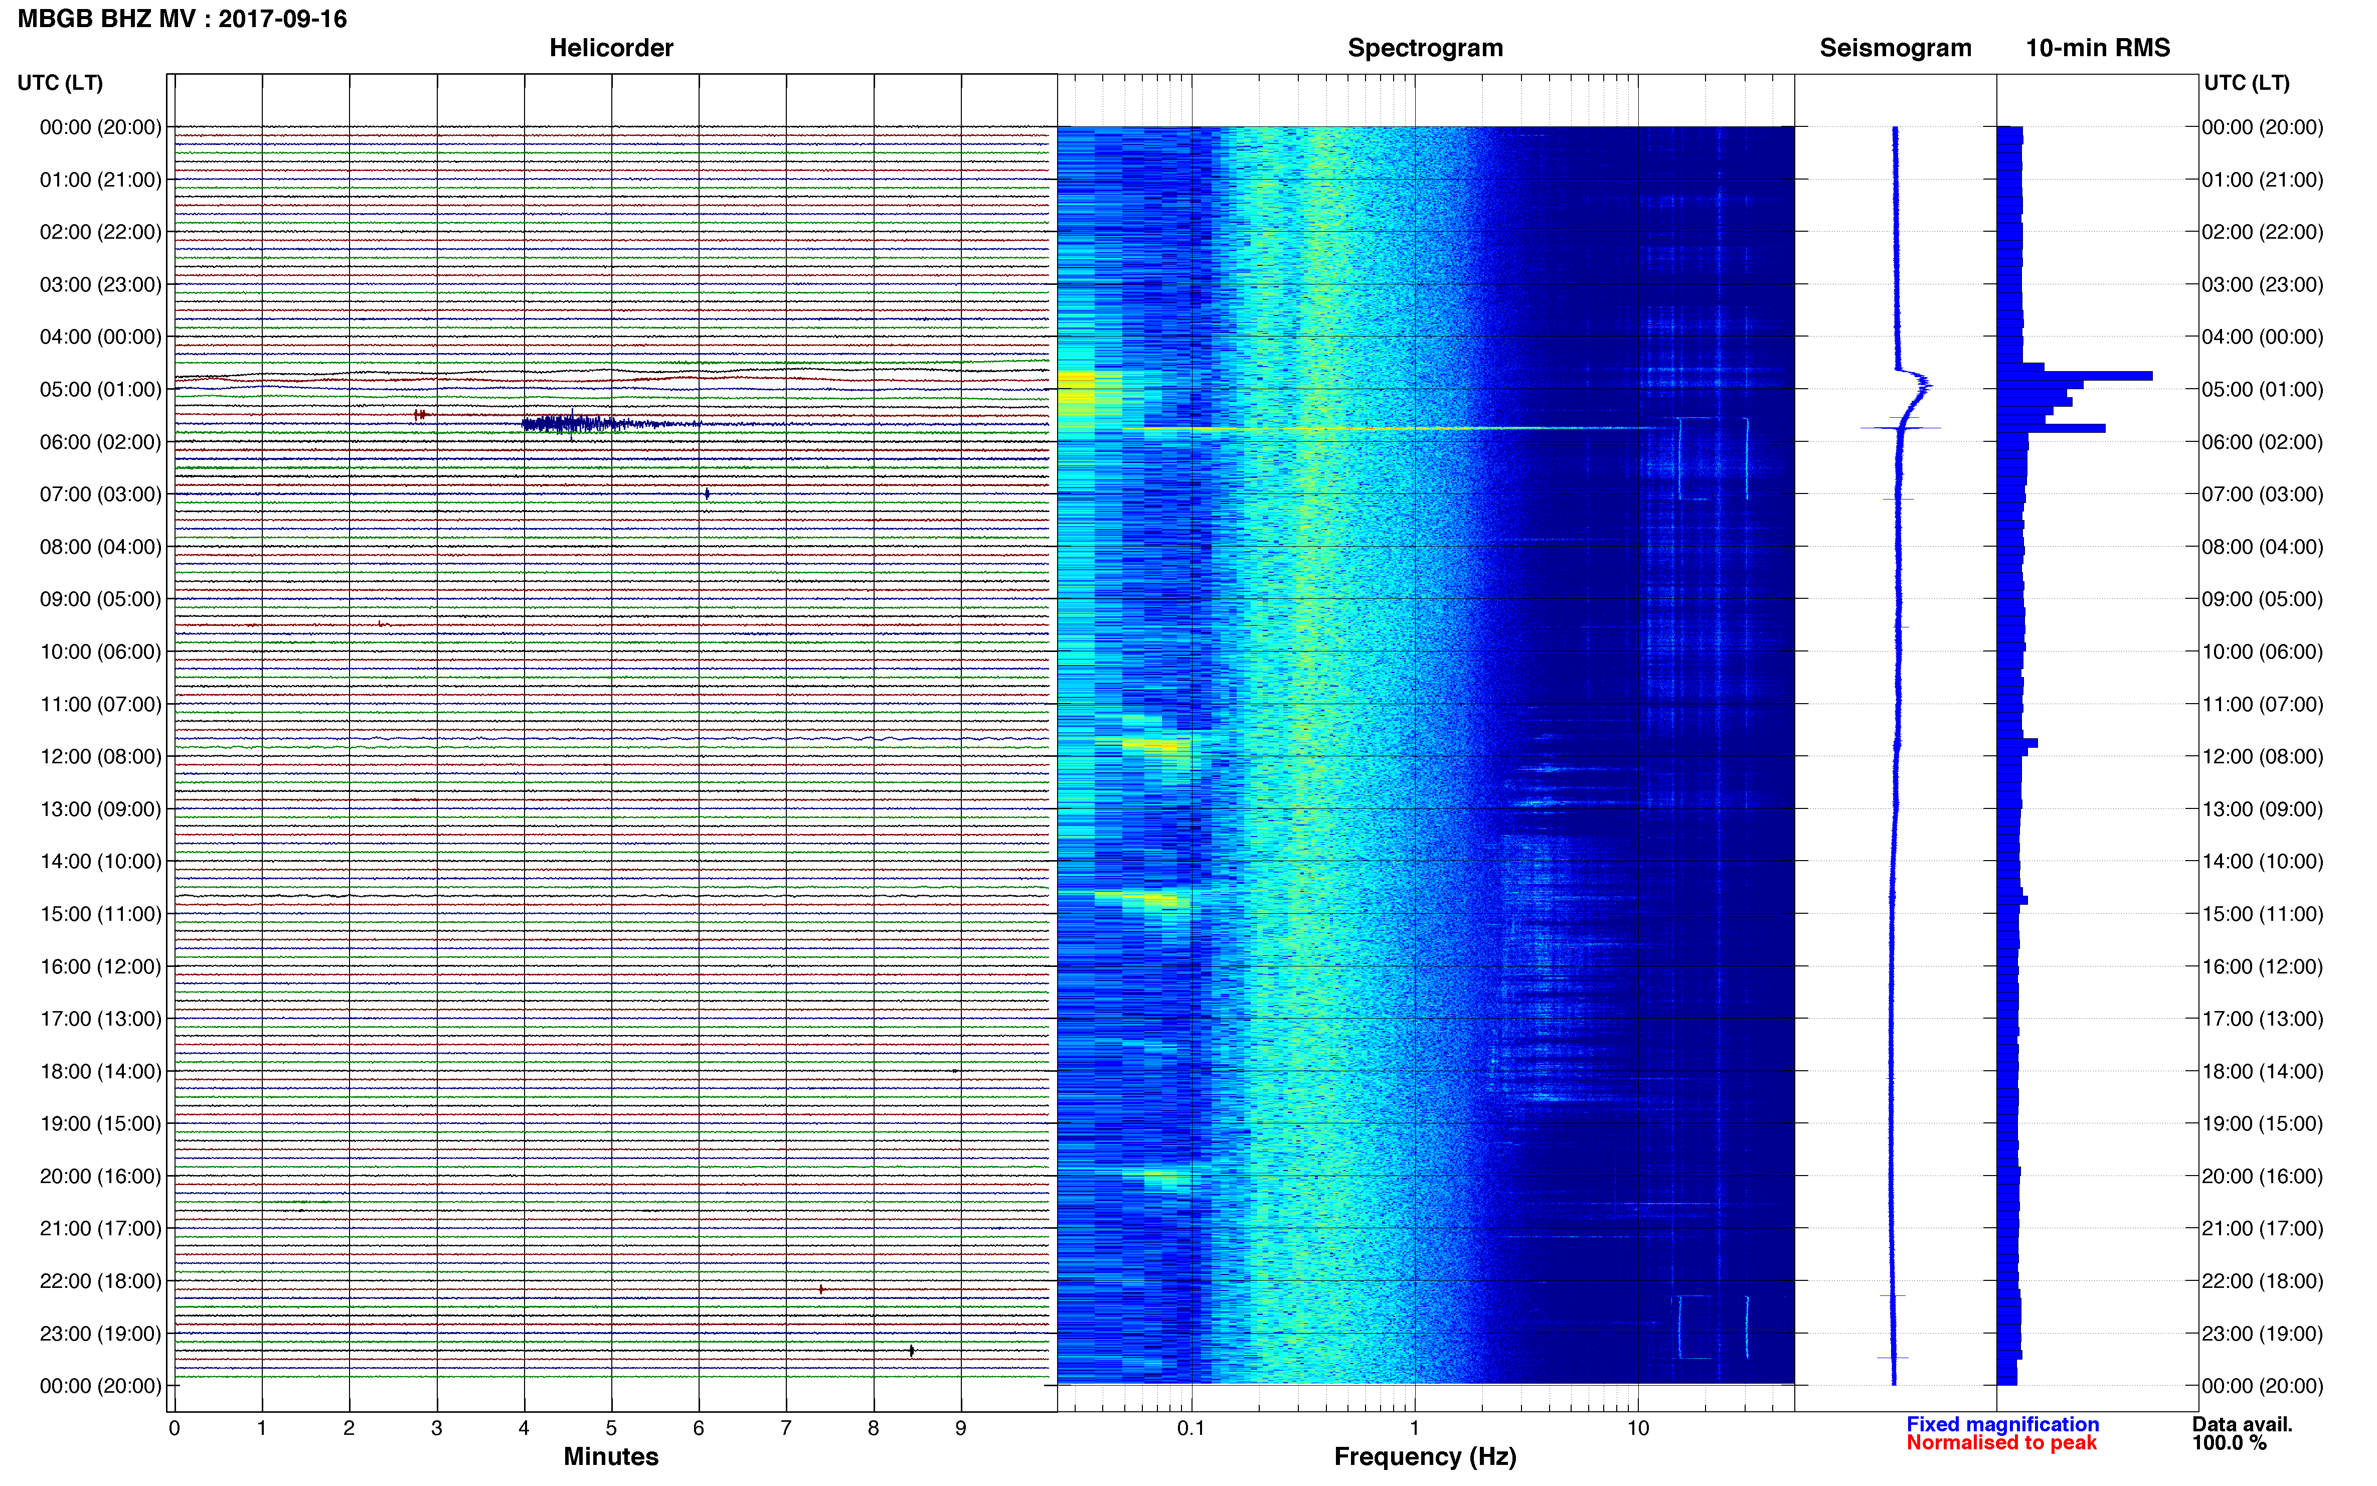The image size is (2377, 1486).
Task: Click the '8' tick on the minutes axis
Action: [x=874, y=1428]
